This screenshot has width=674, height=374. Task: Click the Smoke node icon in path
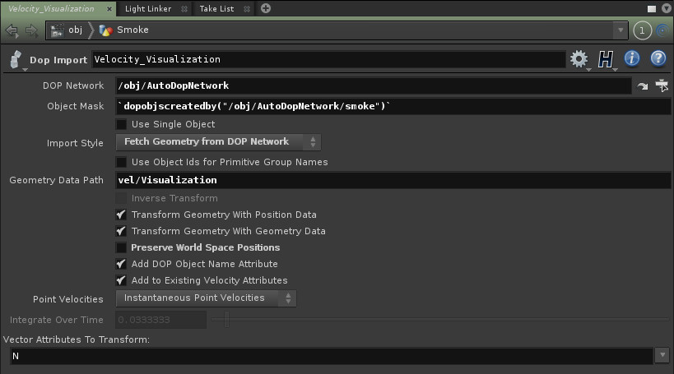(105, 30)
